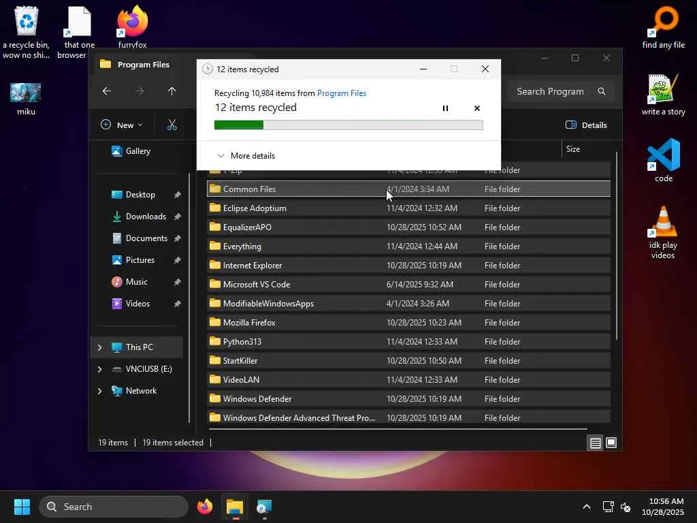This screenshot has height=523, width=697.
Task: Expand More details in recycle dialog
Action: click(x=246, y=156)
